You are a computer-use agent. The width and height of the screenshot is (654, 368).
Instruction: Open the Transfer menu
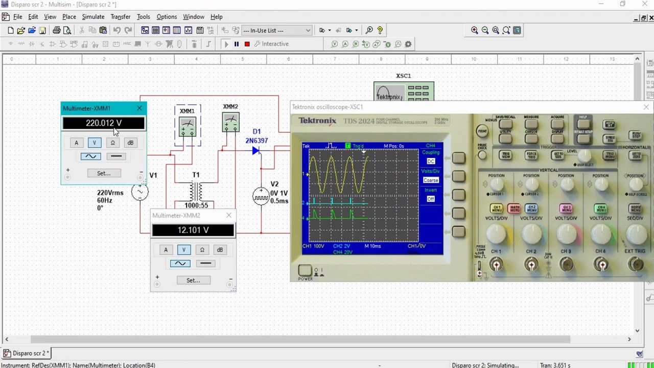point(121,17)
